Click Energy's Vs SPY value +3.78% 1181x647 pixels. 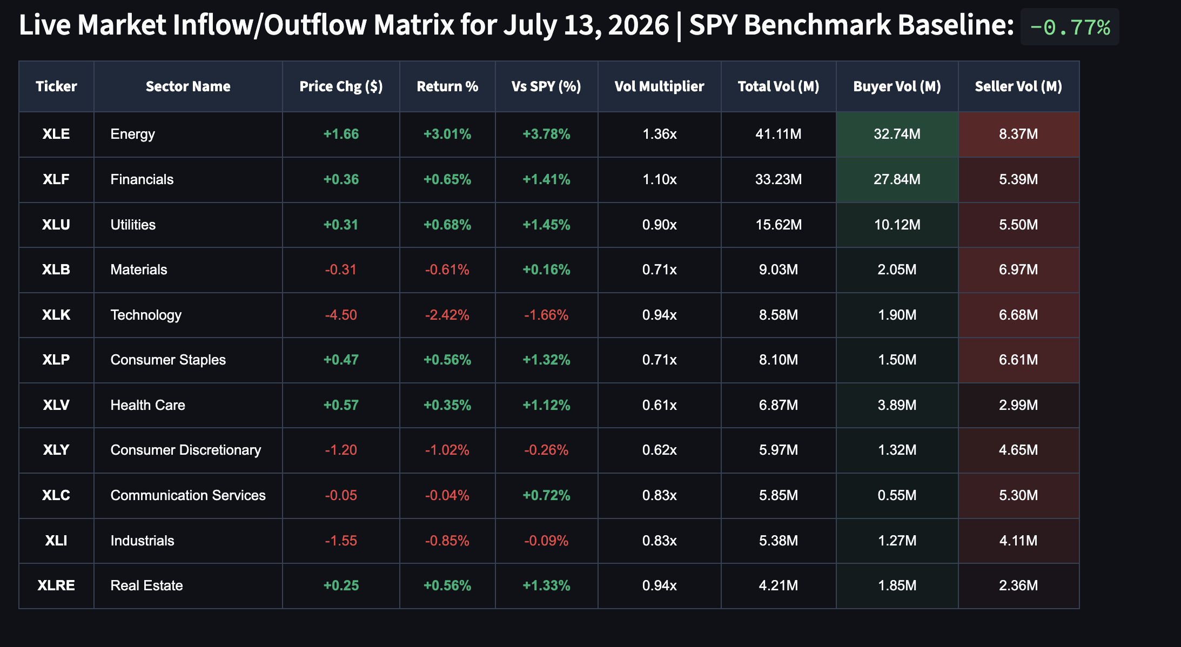coord(546,134)
